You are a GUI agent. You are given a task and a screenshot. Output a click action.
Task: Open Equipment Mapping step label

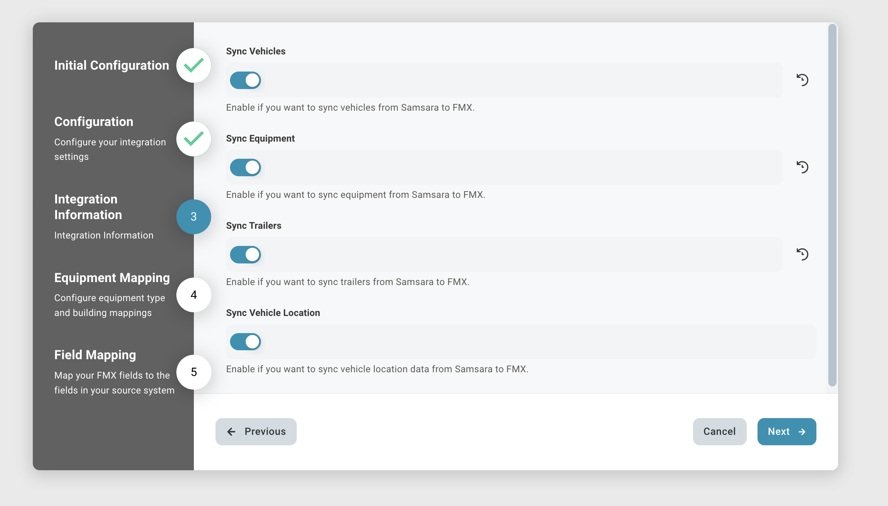[112, 278]
